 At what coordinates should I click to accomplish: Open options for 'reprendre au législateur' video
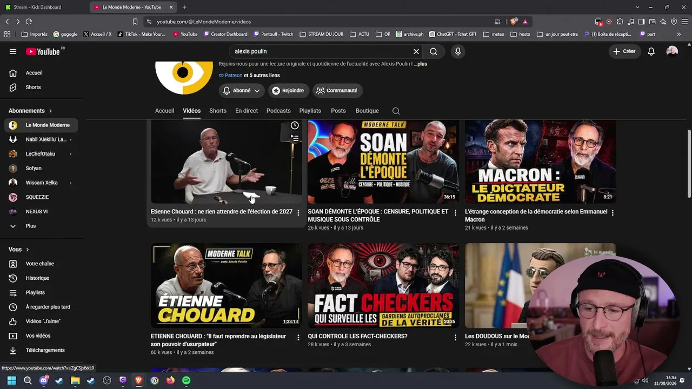(x=298, y=338)
